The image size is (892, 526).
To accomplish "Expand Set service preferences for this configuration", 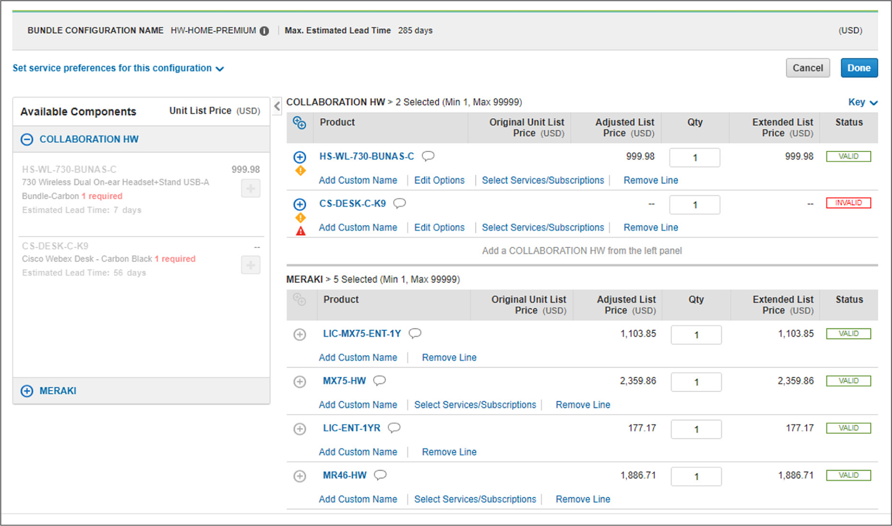I will (118, 68).
